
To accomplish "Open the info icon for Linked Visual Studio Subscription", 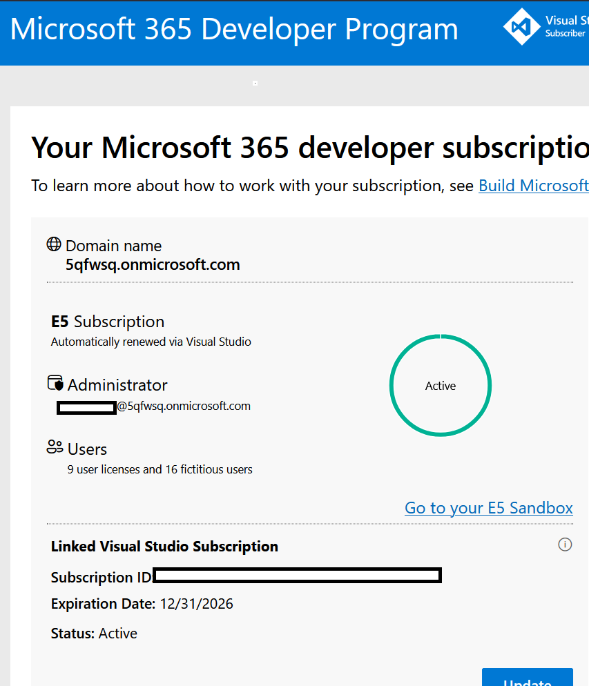I will (565, 545).
